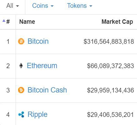Sort by the # rank column header
This screenshot has width=137, height=125.
[x=8, y=22]
